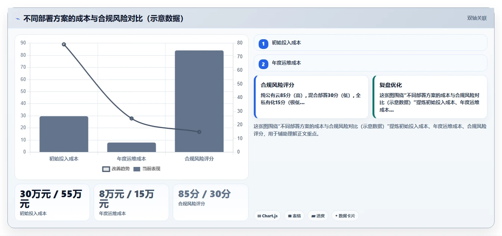Click the 合规风险评分 x-axis label
The image size is (502, 236).
pos(199,159)
